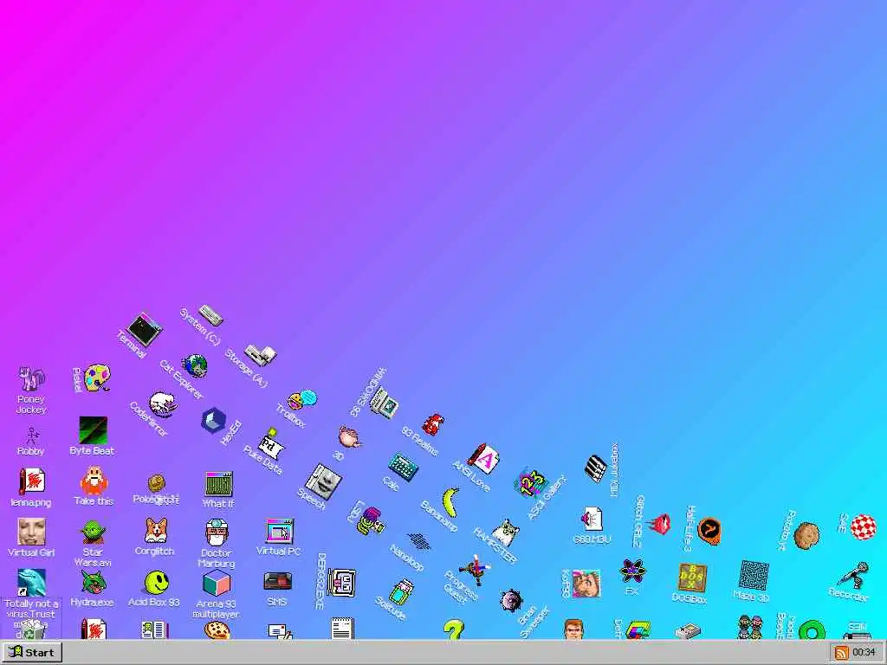Launch the HexEd blue cube icon
Image resolution: width=887 pixels, height=665 pixels.
[214, 421]
